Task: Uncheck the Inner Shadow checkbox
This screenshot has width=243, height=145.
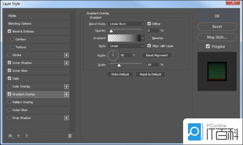Action: click(x=9, y=62)
